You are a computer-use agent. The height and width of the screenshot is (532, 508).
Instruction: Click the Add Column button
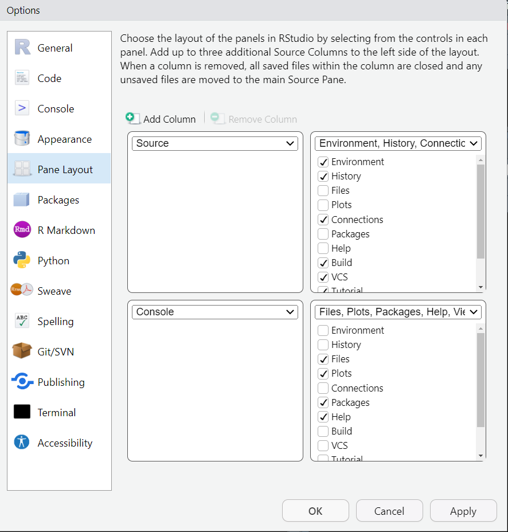click(x=161, y=119)
